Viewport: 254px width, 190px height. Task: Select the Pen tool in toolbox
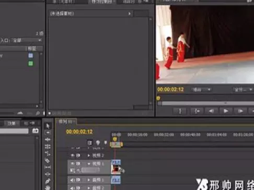point(48,181)
